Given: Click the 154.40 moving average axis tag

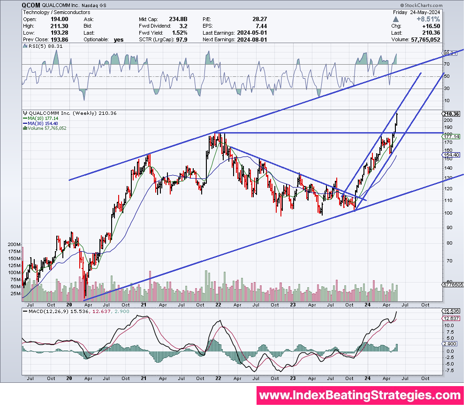Looking at the screenshot, I should 451,155.
